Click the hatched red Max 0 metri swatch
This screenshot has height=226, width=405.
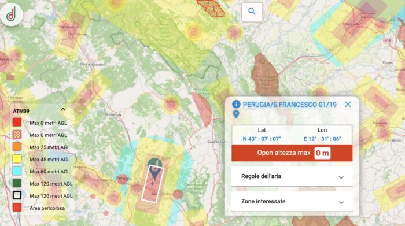pyautogui.click(x=17, y=135)
